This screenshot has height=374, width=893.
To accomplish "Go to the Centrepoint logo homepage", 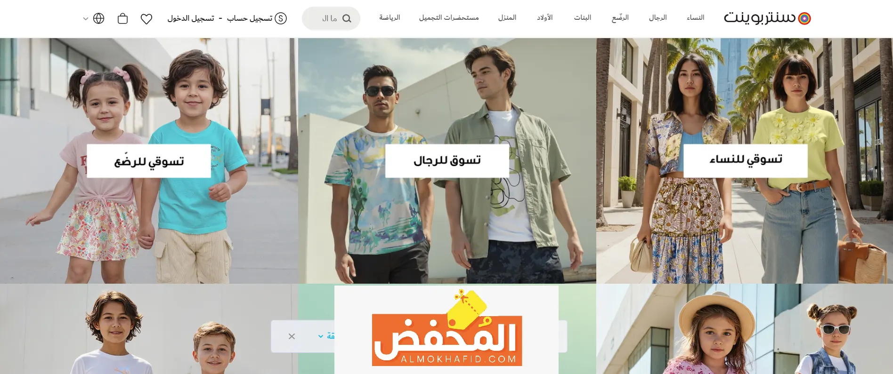I will coord(767,18).
